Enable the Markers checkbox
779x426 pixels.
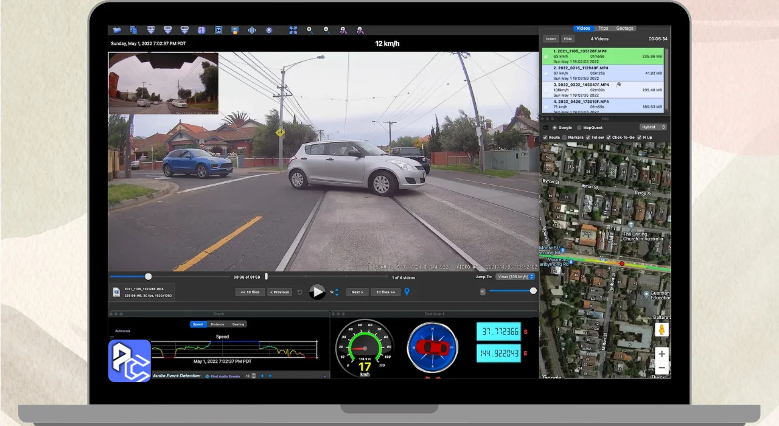pyautogui.click(x=564, y=138)
